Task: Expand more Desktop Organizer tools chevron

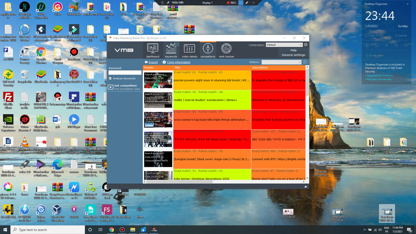Action: 406,46
